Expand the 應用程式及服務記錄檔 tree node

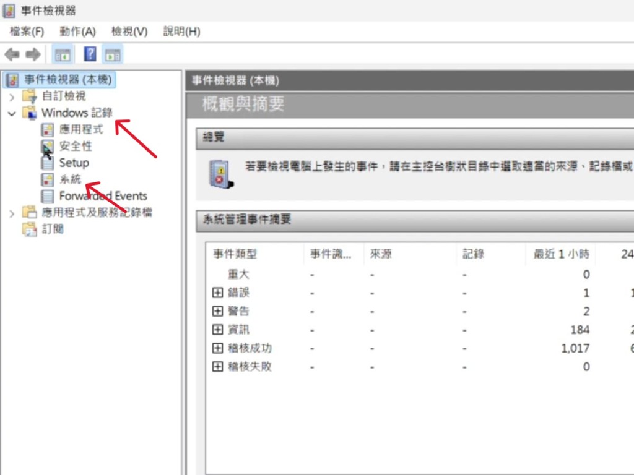(x=12, y=213)
